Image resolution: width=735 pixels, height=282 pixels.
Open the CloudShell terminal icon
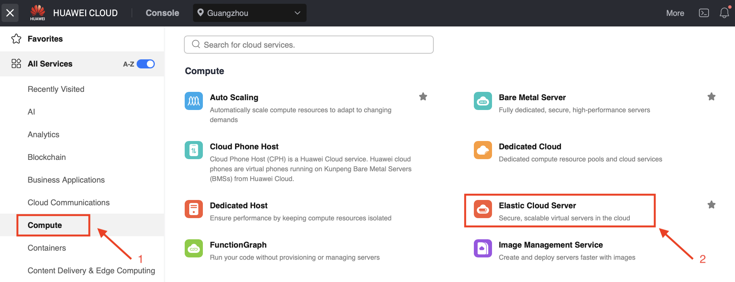coord(704,13)
